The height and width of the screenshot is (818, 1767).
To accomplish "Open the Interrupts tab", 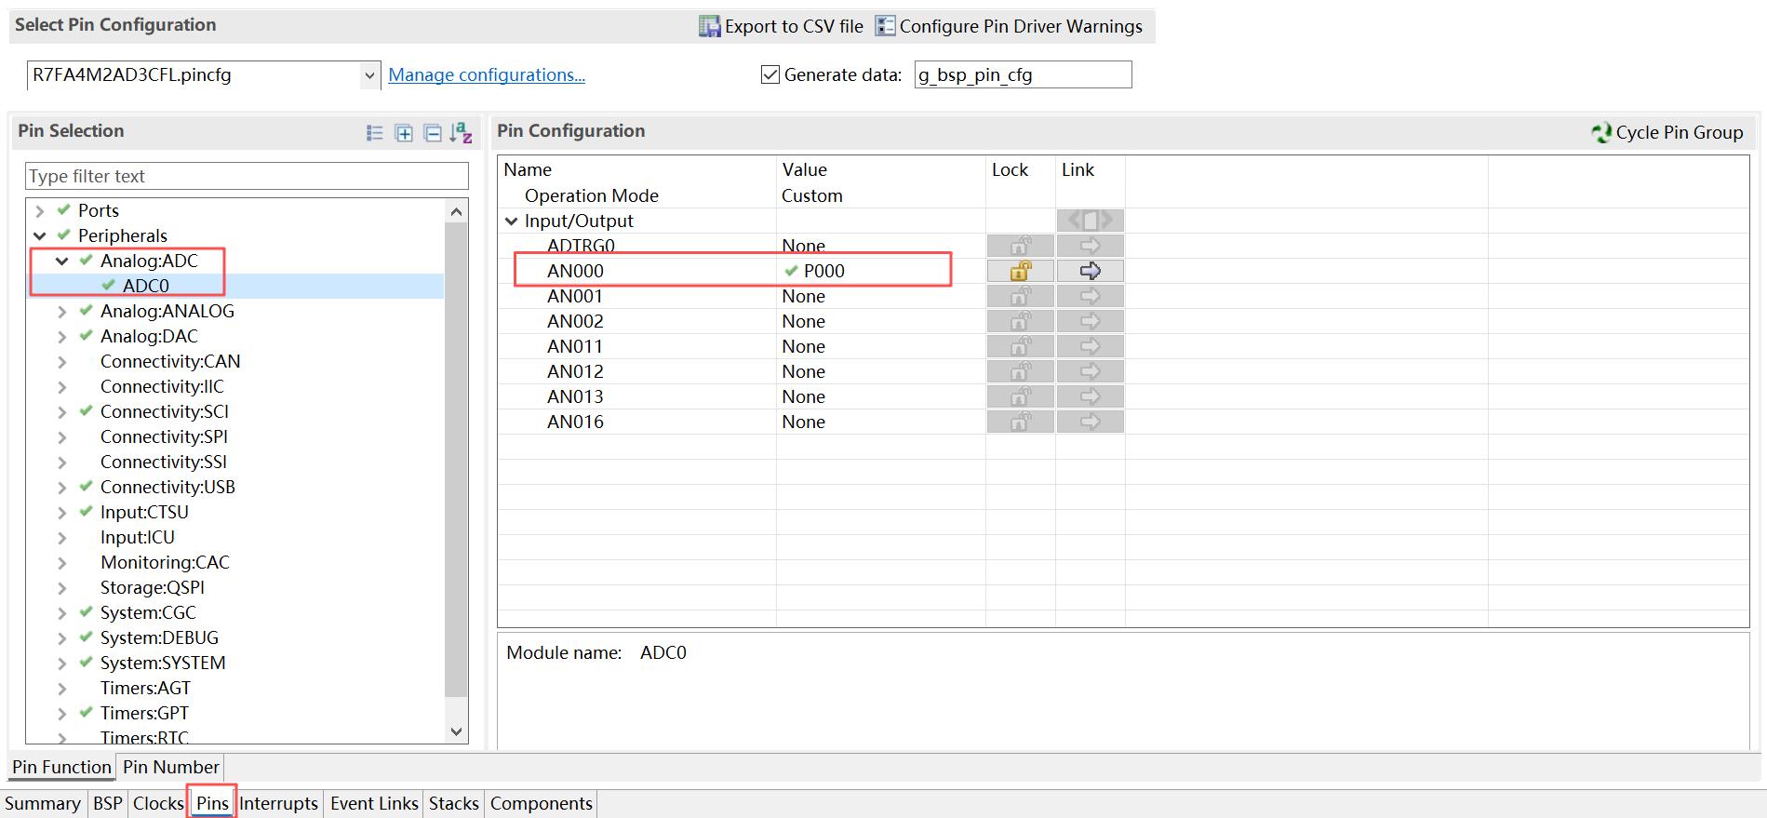I will click(279, 803).
